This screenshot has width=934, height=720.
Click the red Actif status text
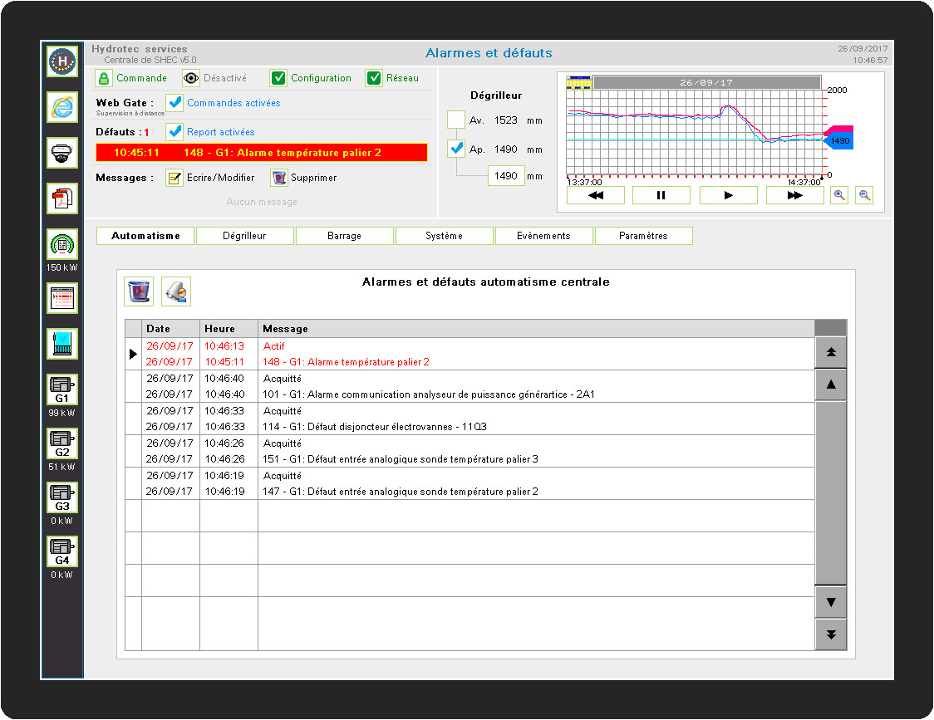[x=274, y=346]
